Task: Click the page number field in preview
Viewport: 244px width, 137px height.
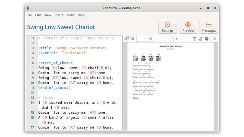Action: 142,39
